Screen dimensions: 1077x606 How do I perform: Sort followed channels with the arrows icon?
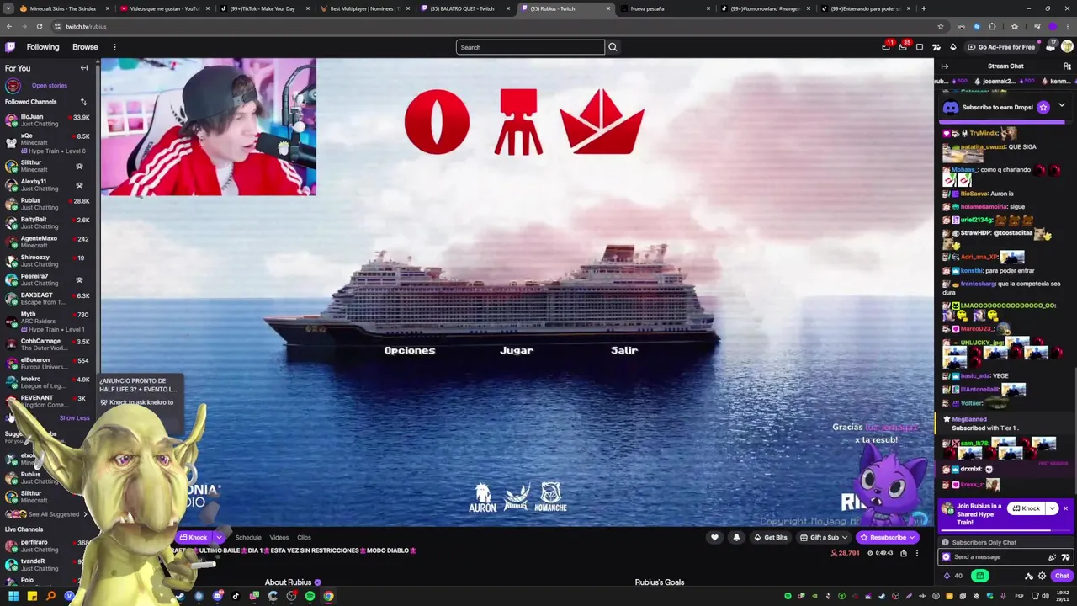point(83,102)
